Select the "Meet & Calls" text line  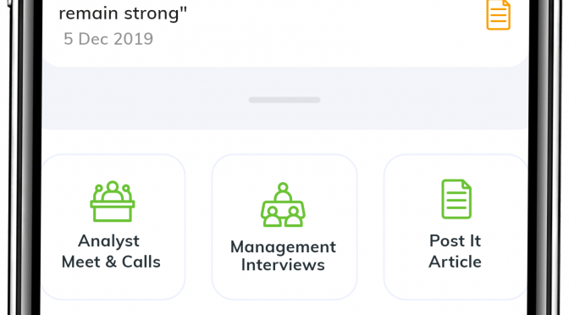pos(111,262)
